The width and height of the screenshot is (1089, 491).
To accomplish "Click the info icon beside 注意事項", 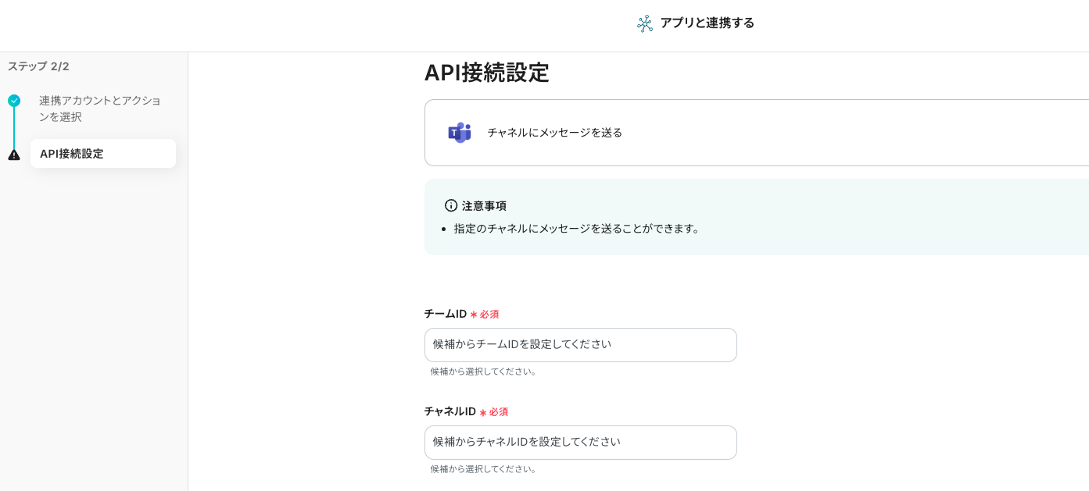I will click(451, 205).
